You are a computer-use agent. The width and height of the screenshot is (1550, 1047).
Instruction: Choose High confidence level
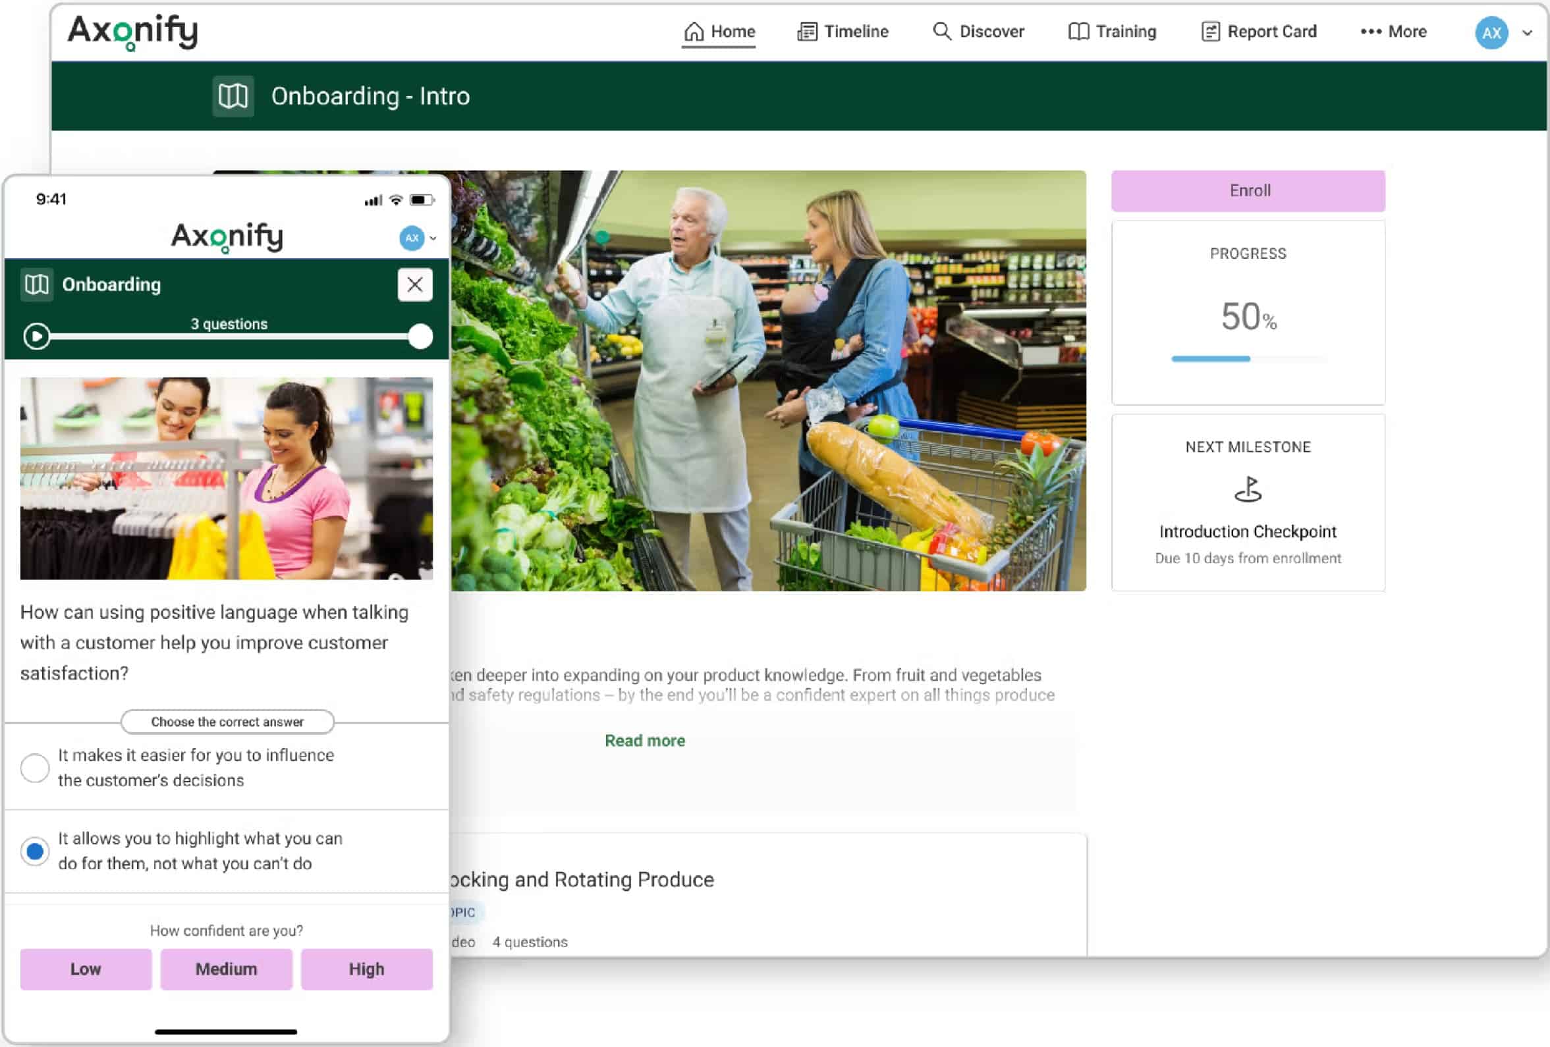point(366,969)
